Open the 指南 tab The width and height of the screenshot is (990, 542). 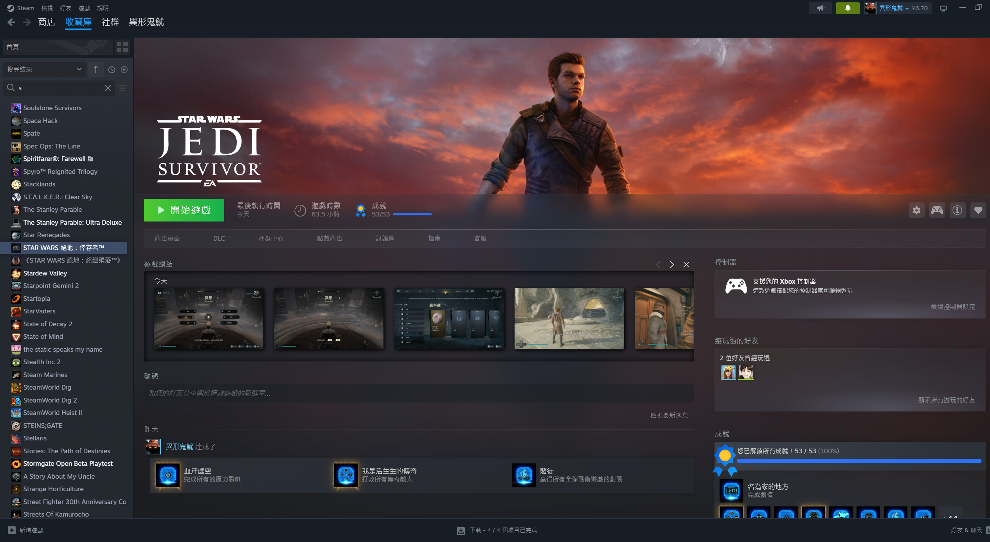click(x=434, y=238)
